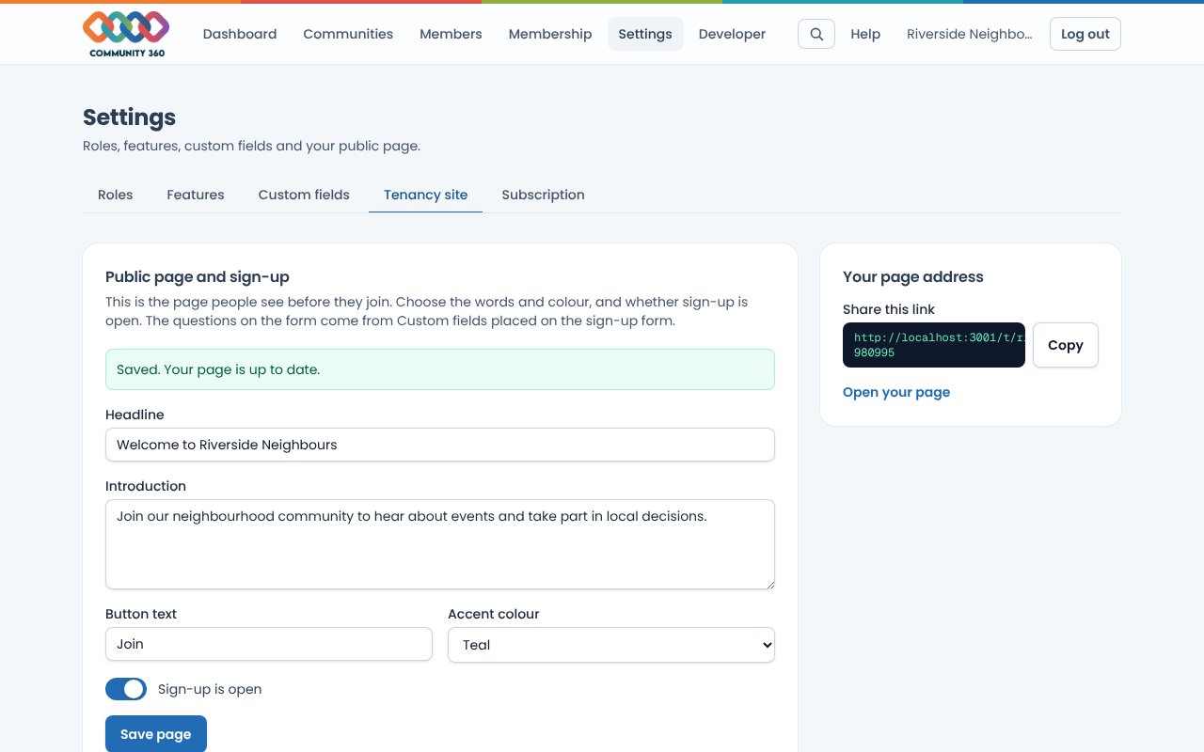Open Communities from the navigation bar

click(x=348, y=34)
